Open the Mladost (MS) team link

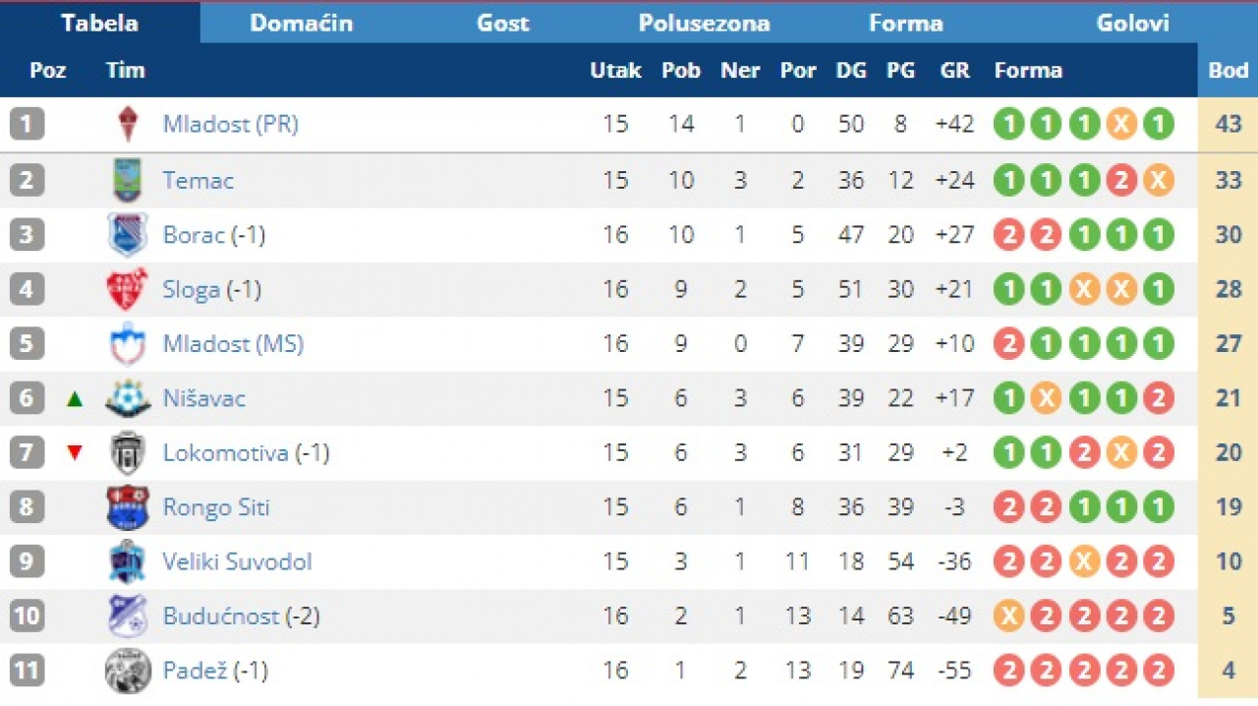click(x=233, y=344)
